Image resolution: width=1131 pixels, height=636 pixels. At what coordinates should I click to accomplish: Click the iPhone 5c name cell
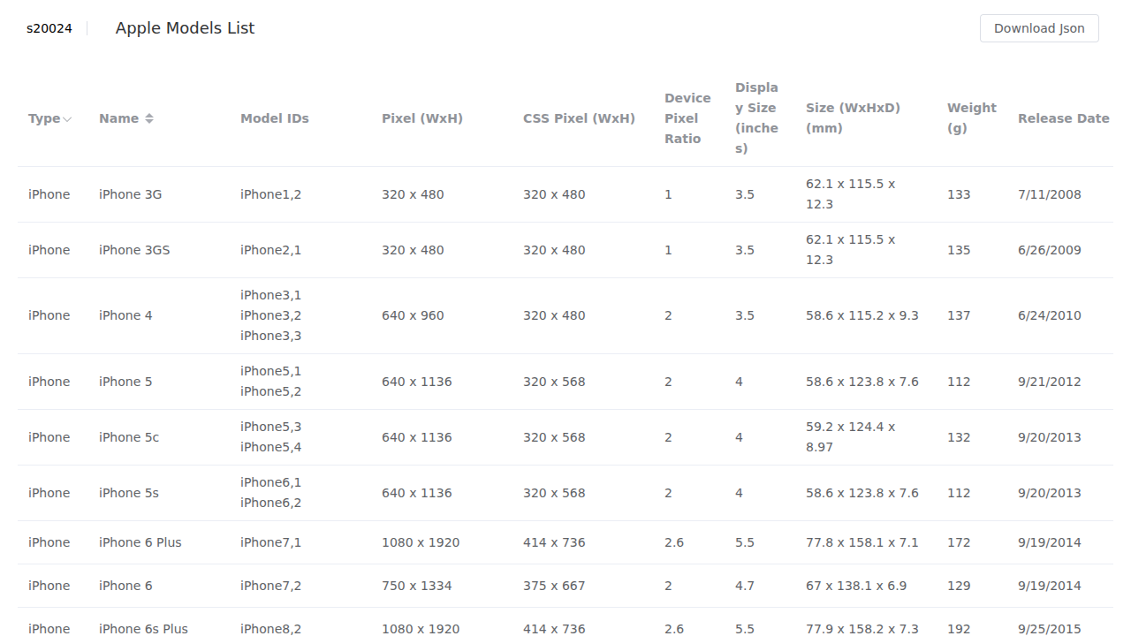click(129, 437)
